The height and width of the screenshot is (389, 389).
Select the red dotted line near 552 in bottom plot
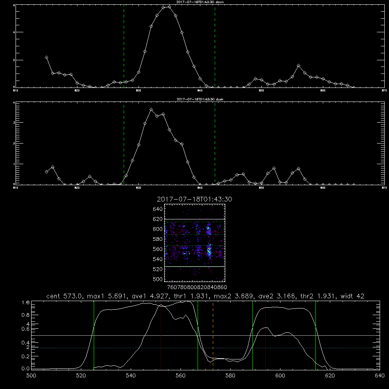pyautogui.click(x=161, y=335)
